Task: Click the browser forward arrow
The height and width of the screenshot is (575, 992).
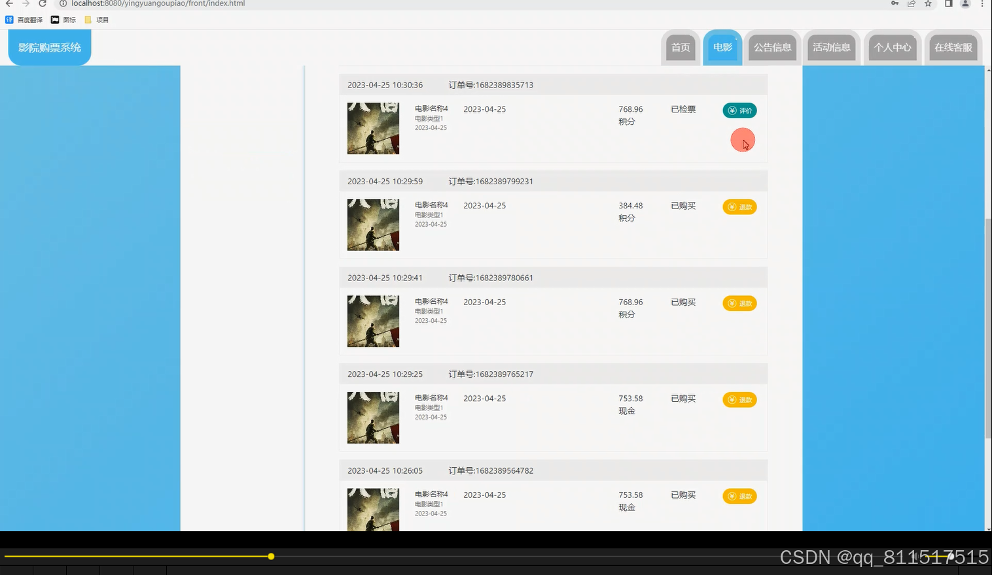Action: point(26,3)
